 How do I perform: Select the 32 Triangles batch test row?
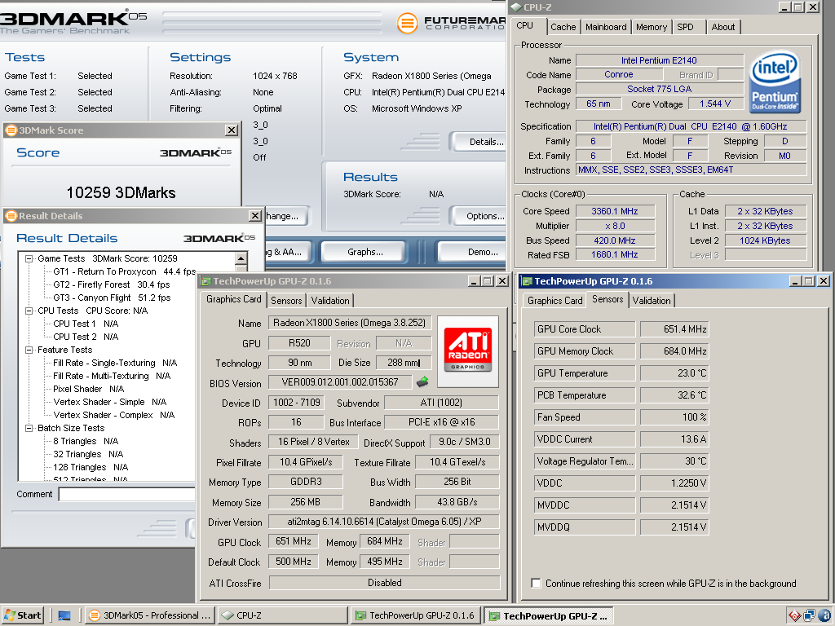point(88,454)
